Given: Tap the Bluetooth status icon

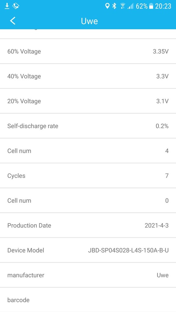Looking at the screenshot, I should point(114,6).
